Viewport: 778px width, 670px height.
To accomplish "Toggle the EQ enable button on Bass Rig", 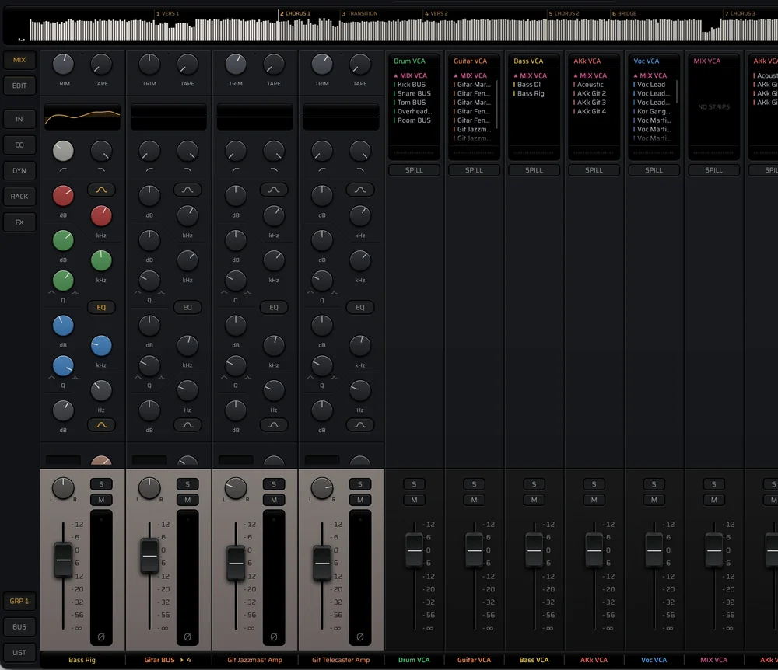I will (x=101, y=307).
